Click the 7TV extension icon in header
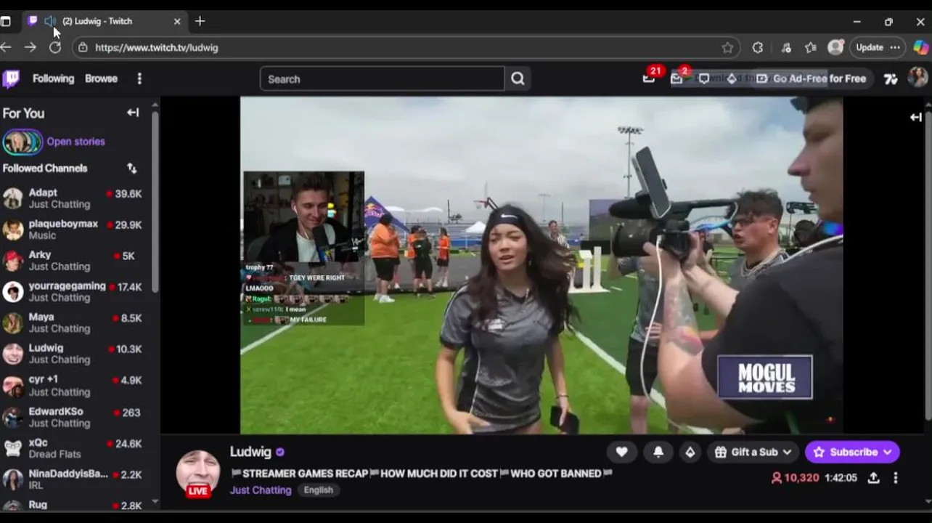This screenshot has height=523, width=932. (891, 78)
